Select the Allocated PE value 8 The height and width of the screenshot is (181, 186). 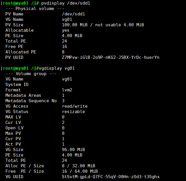coord(63,52)
